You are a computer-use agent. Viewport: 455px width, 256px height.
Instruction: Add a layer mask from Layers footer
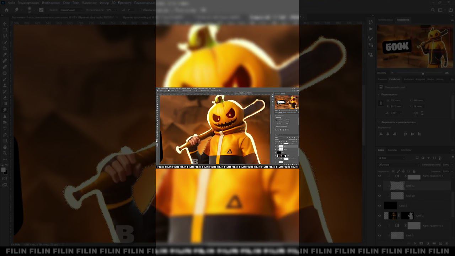[421, 244]
